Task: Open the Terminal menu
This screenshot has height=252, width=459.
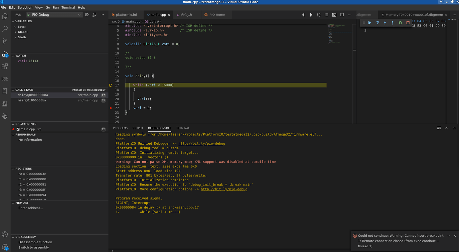Action: tap(68, 7)
